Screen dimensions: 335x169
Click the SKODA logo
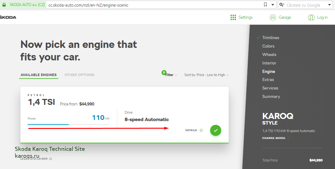coord(8,17)
